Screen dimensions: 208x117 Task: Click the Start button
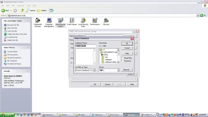tap(7, 115)
